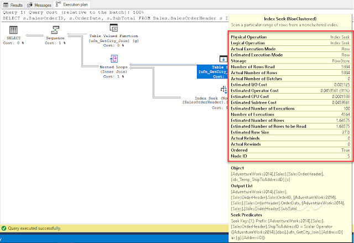This screenshot has height=243, width=354.
Task: Click the Node ID 5 row
Action: tap(290, 156)
